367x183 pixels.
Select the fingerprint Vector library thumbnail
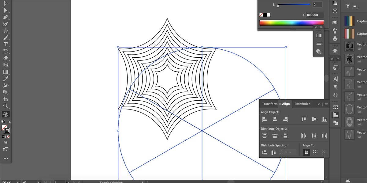coord(349,59)
